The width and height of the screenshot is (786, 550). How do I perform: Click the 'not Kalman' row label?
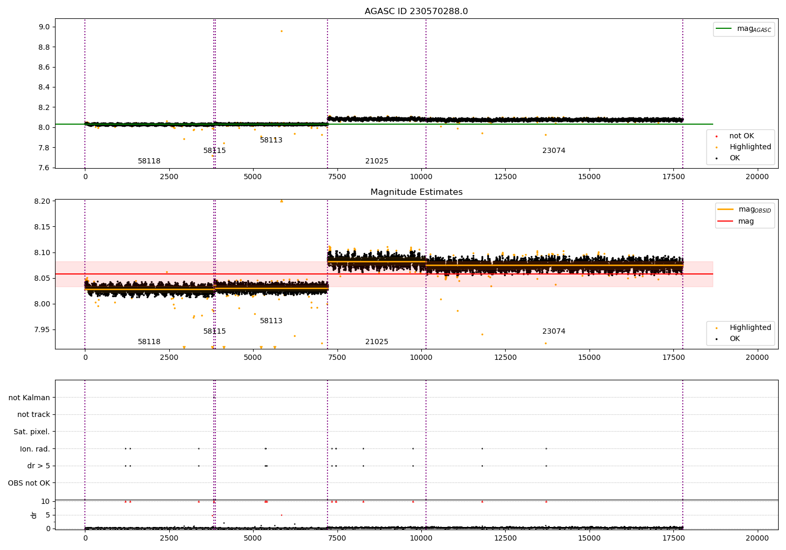pyautogui.click(x=29, y=398)
